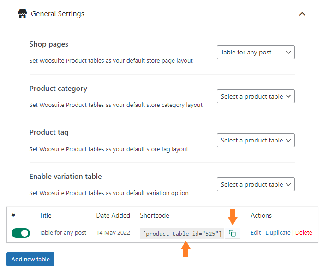Click the Shortcode column header
Image resolution: width=329 pixels, height=272 pixels.
[x=155, y=215]
